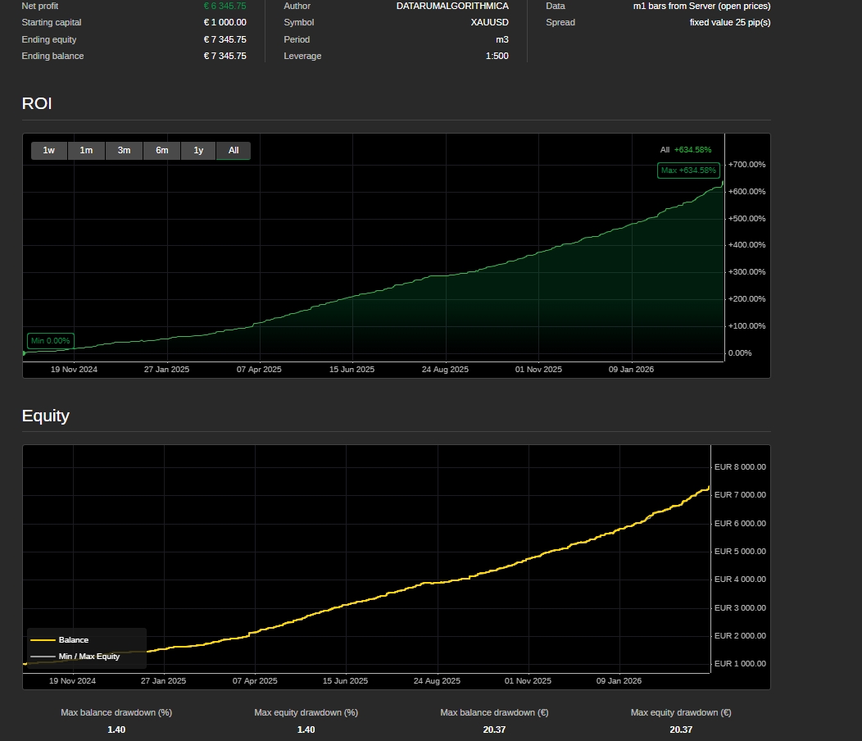This screenshot has height=741, width=862.
Task: Click the All +634.58% readout on ROI chart
Action: pos(686,150)
